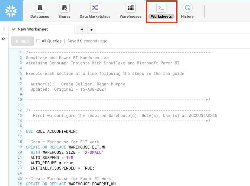Screen dimensions: 250x186
Task: Open the Warehouses icon
Action: [x=130, y=8]
